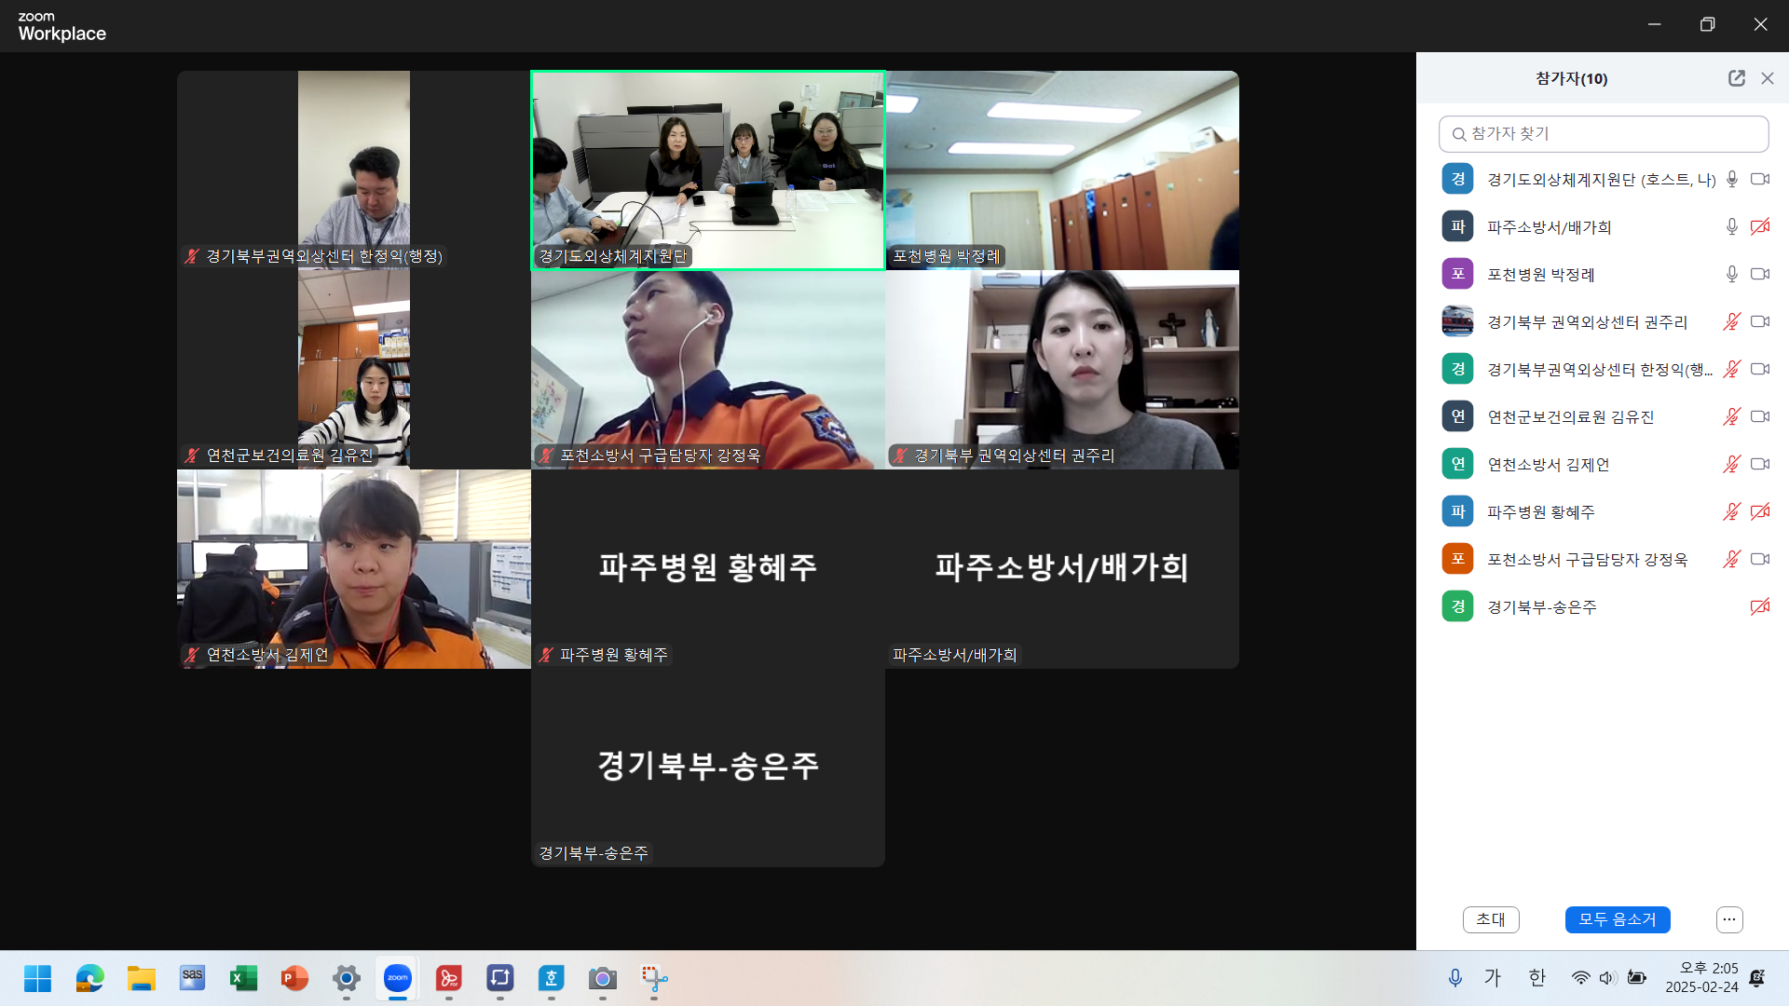The image size is (1789, 1006).
Task: Pop out the participants panel
Action: point(1736,78)
